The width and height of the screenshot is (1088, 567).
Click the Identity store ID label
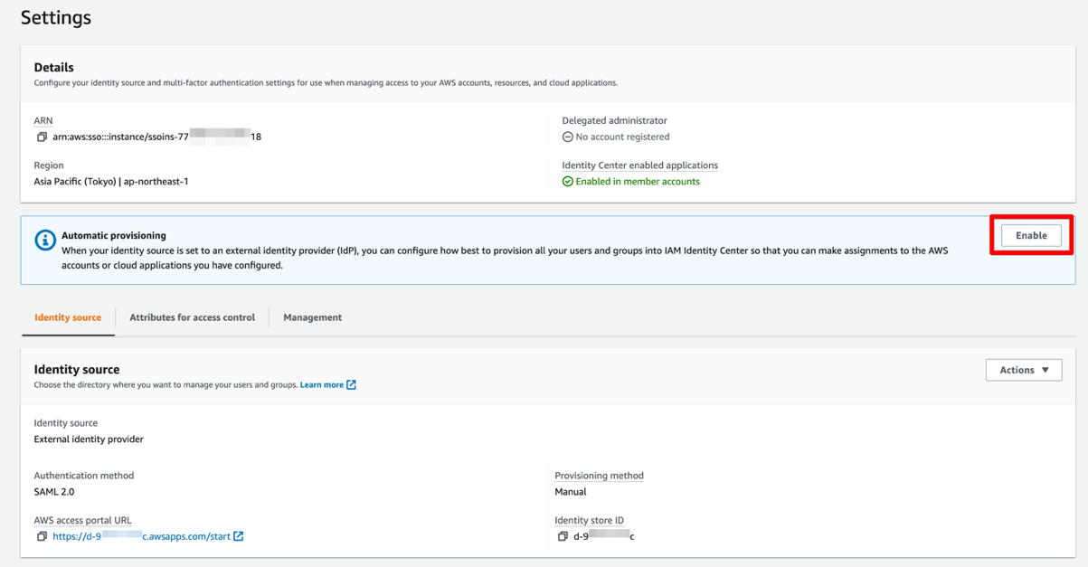tap(589, 521)
